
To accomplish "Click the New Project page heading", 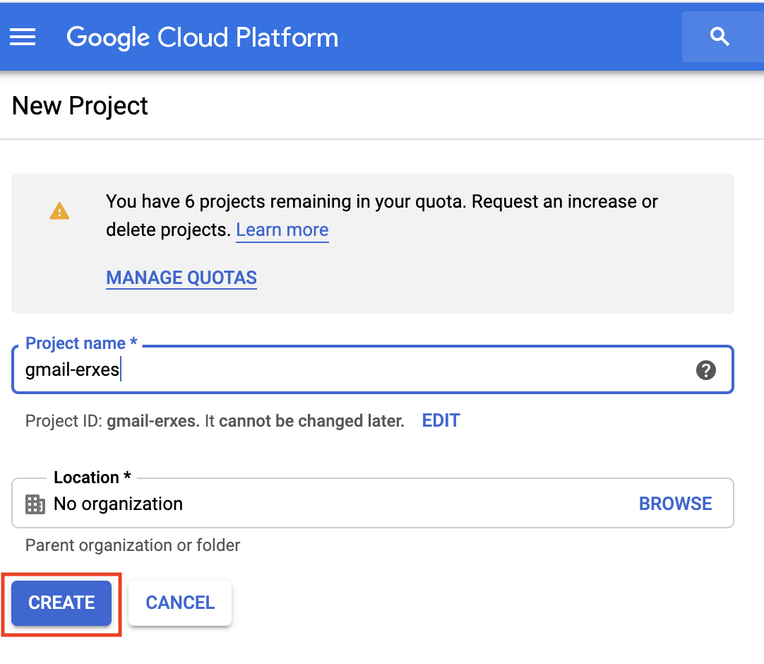I will click(80, 106).
